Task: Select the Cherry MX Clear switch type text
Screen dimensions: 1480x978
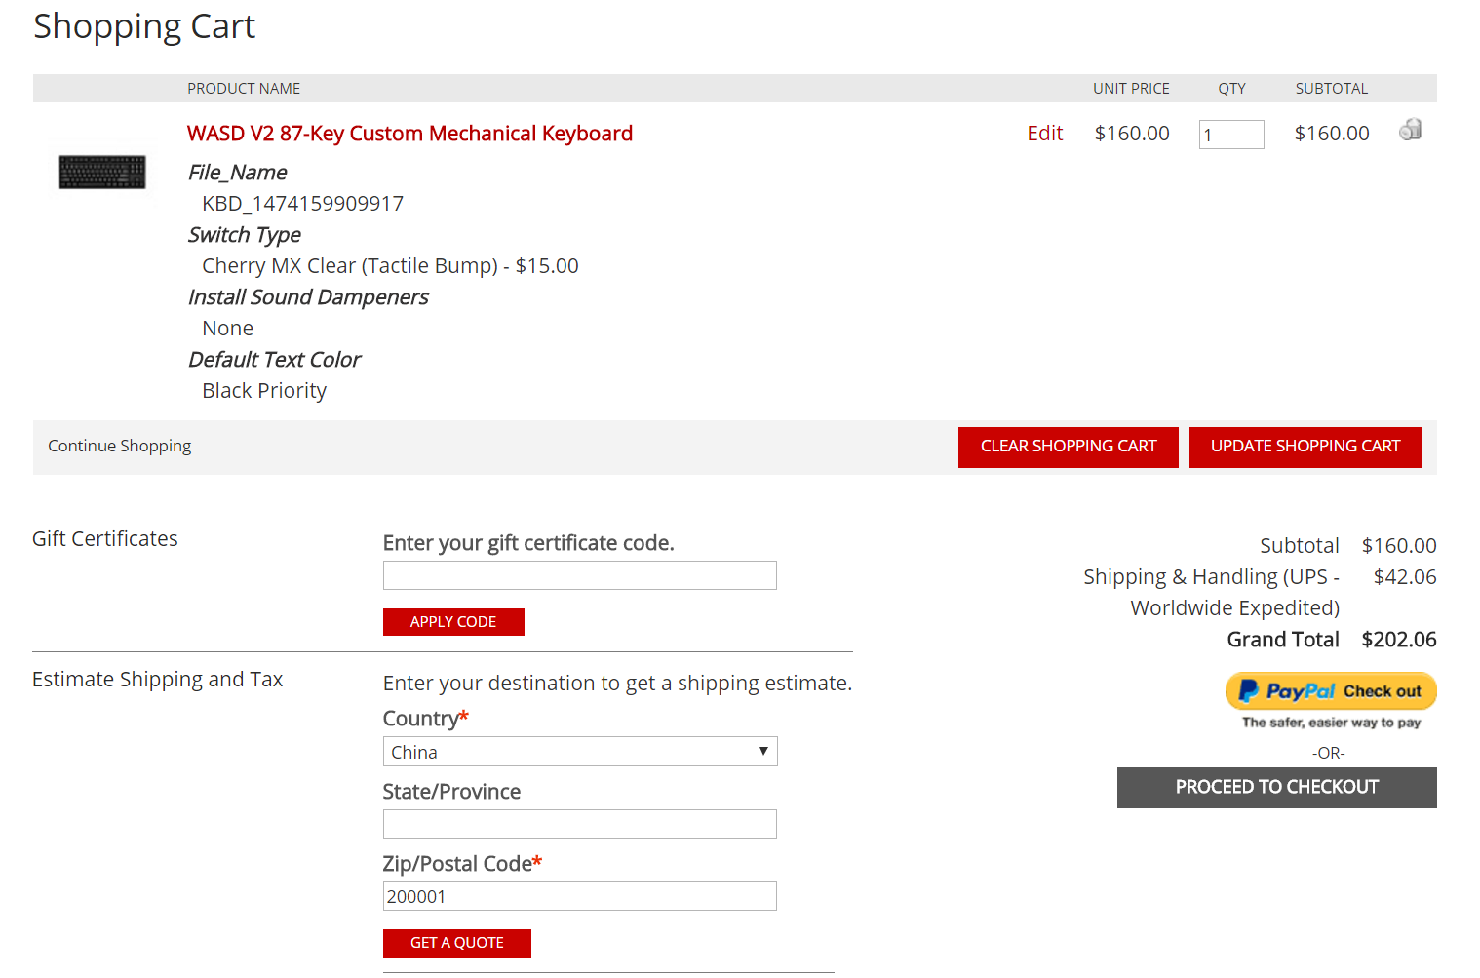Action: coord(390,266)
